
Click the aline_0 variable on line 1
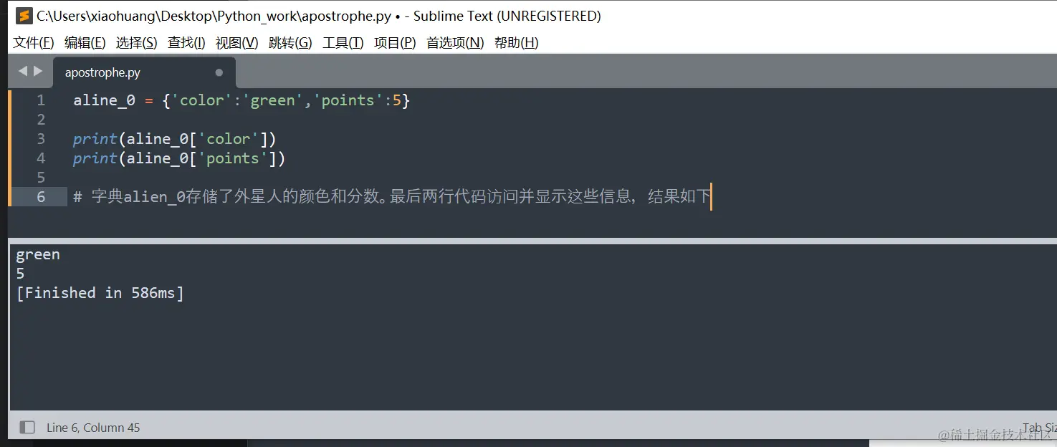coord(104,100)
